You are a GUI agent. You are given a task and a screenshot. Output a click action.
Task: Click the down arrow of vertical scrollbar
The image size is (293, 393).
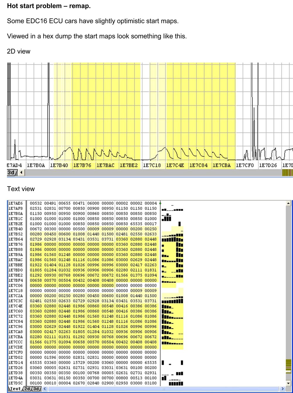click(x=288, y=383)
